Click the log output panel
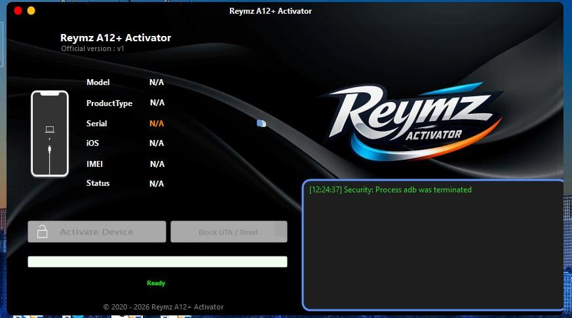This screenshot has height=318, width=572. [x=432, y=249]
